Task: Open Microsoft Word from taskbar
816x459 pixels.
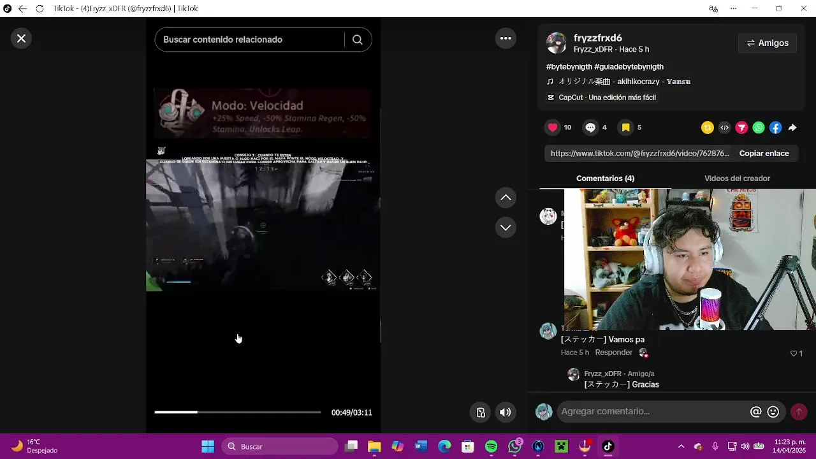Action: [x=421, y=446]
